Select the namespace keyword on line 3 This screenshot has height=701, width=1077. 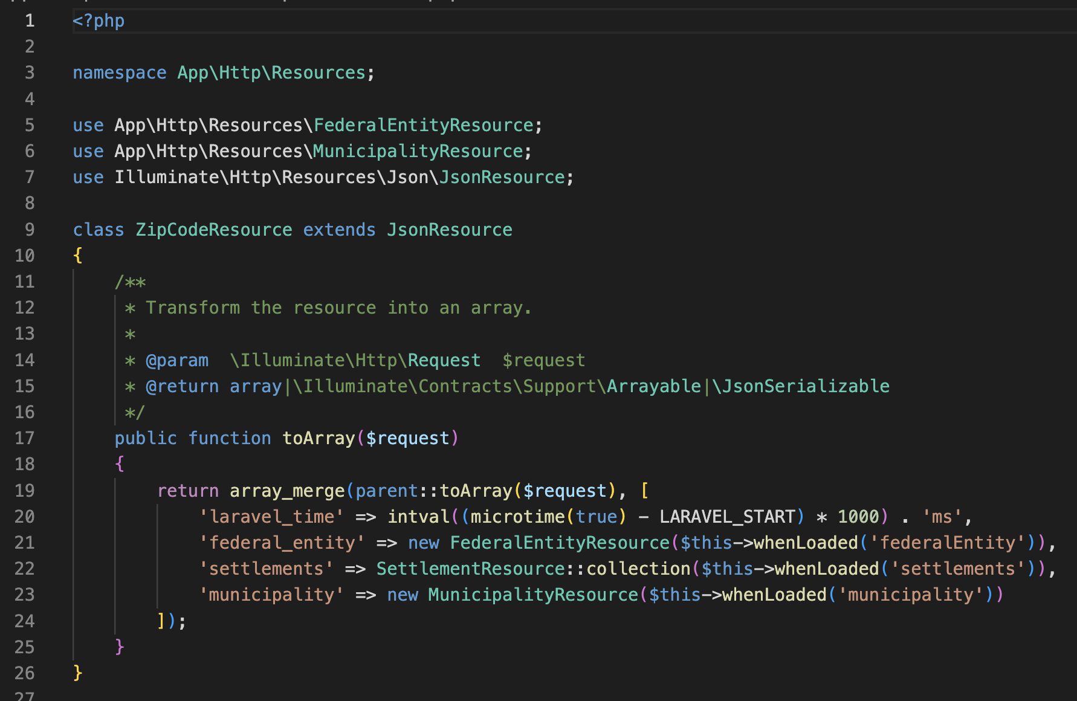coord(119,73)
